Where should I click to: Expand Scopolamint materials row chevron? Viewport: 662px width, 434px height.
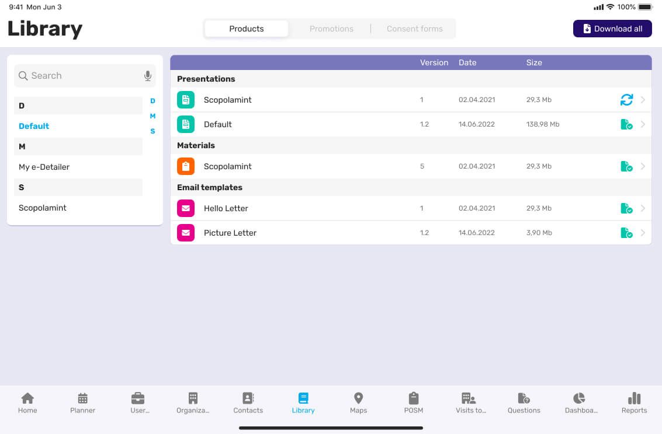point(643,166)
